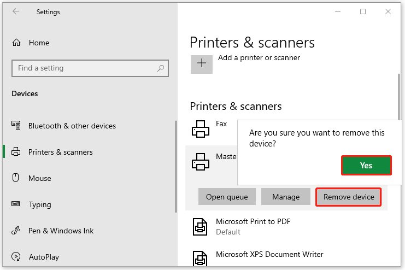Close the Settings window
Image resolution: width=405 pixels, height=270 pixels.
coord(388,11)
